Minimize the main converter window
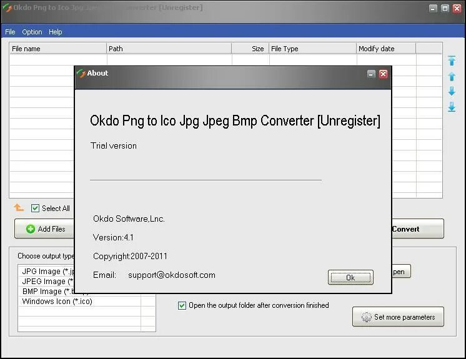Screen dimensions: 466x359 point(434,8)
